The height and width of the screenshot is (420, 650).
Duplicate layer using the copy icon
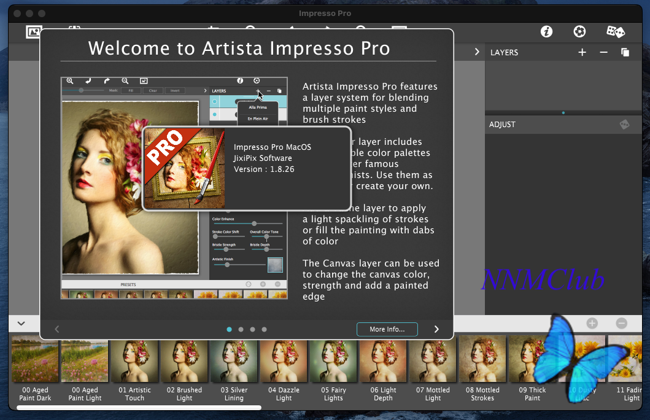(625, 52)
